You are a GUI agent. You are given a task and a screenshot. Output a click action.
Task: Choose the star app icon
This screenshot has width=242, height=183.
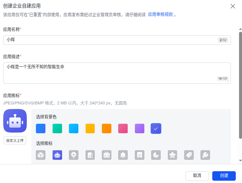pyautogui.click(x=172, y=155)
